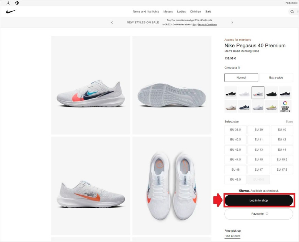
Task: Select size EU 38.5
Action: pos(235,129)
